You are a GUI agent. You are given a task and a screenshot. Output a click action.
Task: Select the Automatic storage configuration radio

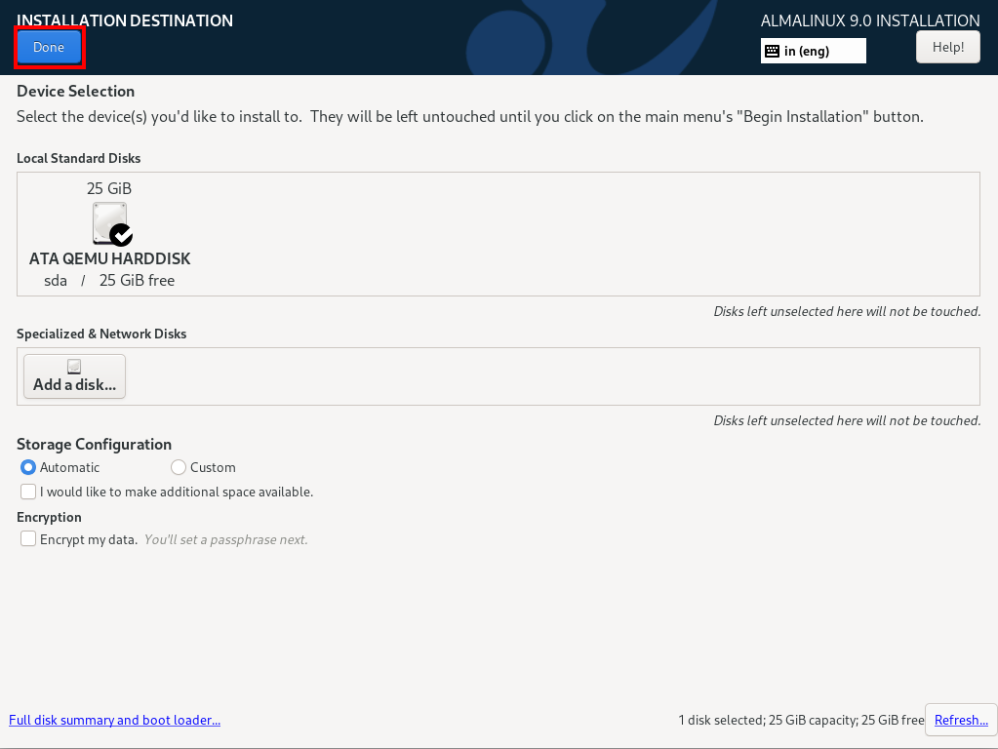[28, 467]
